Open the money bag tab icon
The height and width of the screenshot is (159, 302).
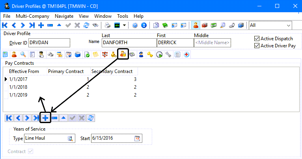point(114,54)
